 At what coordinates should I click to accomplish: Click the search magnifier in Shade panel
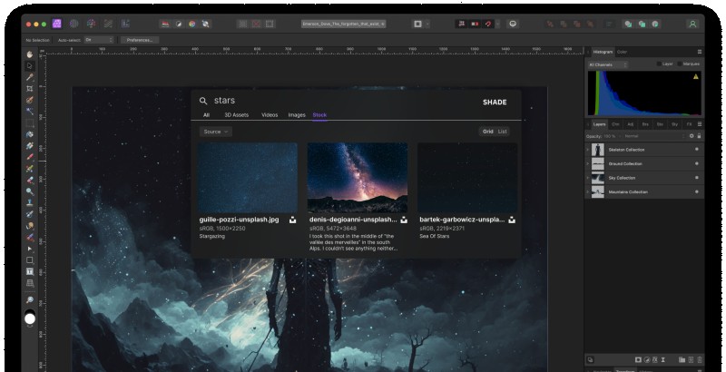(203, 101)
